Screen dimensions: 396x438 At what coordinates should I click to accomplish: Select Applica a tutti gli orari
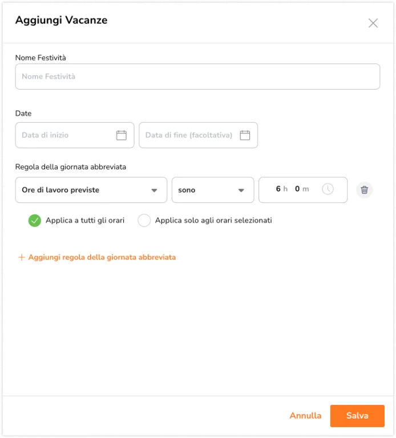tap(35, 220)
